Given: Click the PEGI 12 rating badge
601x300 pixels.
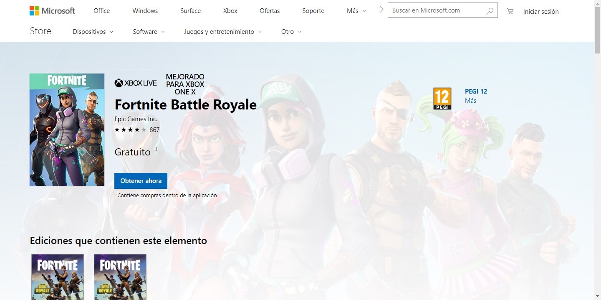Looking at the screenshot, I should tap(442, 99).
